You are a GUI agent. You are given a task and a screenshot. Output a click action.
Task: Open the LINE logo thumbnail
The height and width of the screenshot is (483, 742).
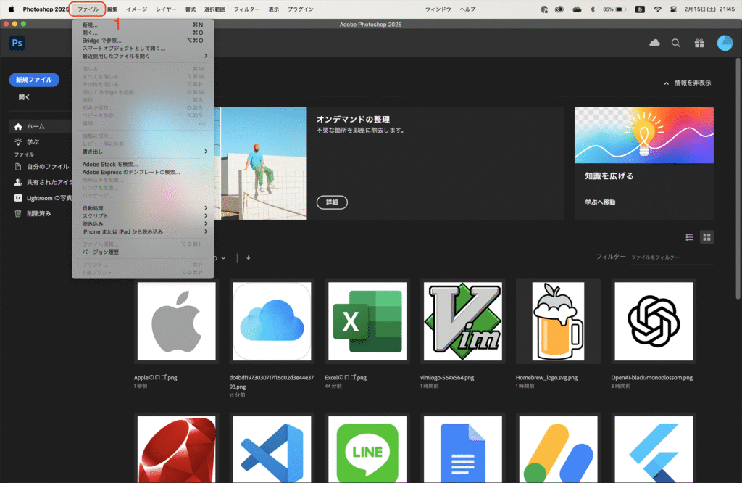[367, 449]
